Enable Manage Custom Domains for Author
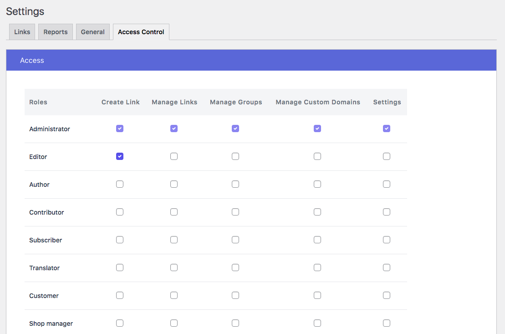505x334 pixels. click(317, 184)
